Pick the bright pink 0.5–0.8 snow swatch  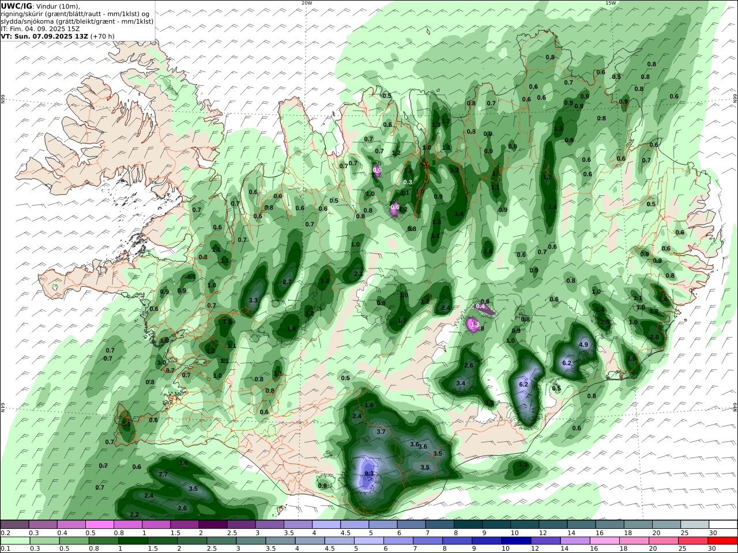[x=100, y=524]
